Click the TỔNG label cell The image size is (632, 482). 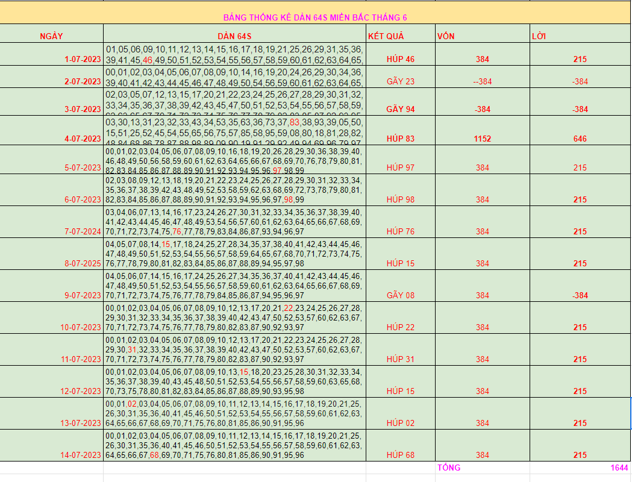[483, 468]
